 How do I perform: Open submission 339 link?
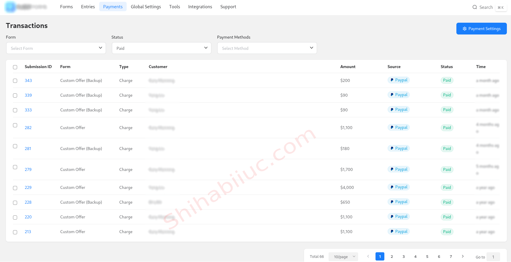(28, 95)
